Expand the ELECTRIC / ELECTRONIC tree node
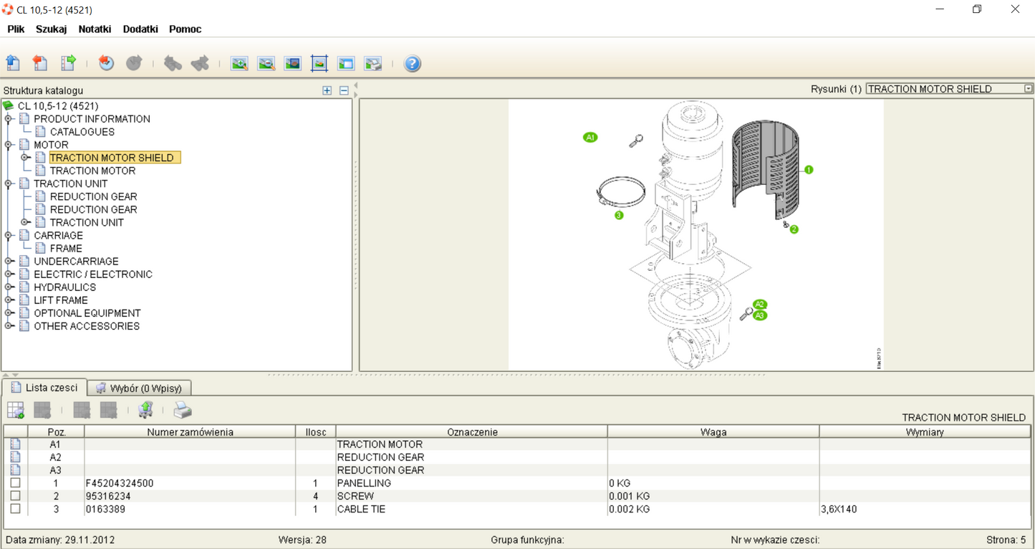The image size is (1035, 549). (x=9, y=274)
